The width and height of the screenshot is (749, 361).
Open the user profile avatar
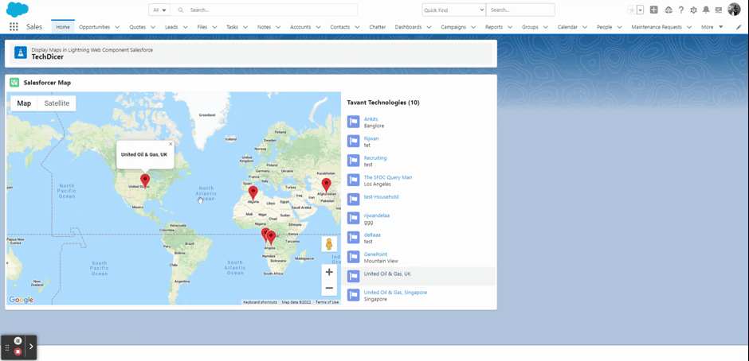pyautogui.click(x=734, y=10)
